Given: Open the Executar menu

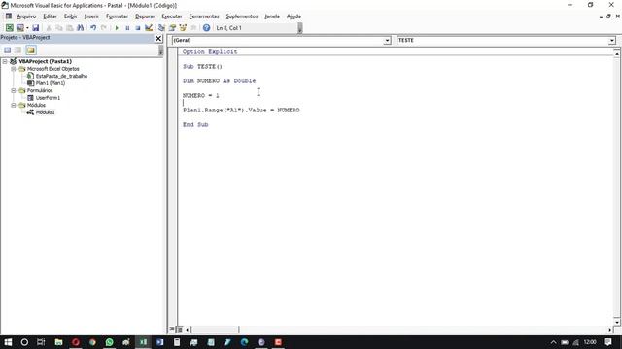Looking at the screenshot, I should 172,16.
